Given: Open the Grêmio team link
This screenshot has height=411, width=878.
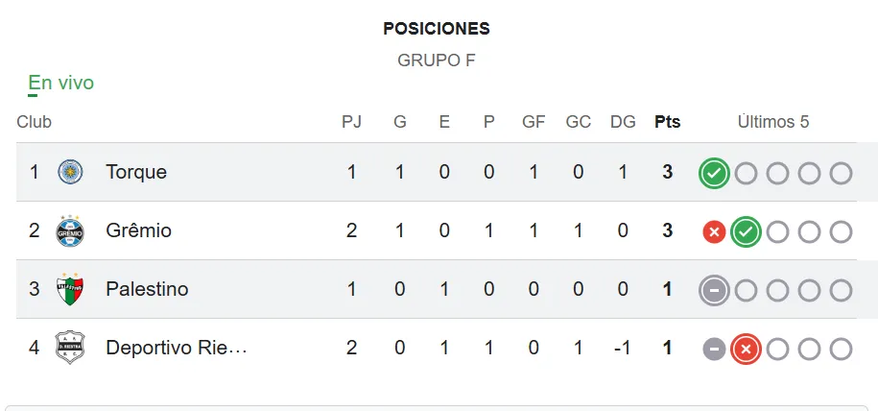Looking at the screenshot, I should click(x=139, y=231).
